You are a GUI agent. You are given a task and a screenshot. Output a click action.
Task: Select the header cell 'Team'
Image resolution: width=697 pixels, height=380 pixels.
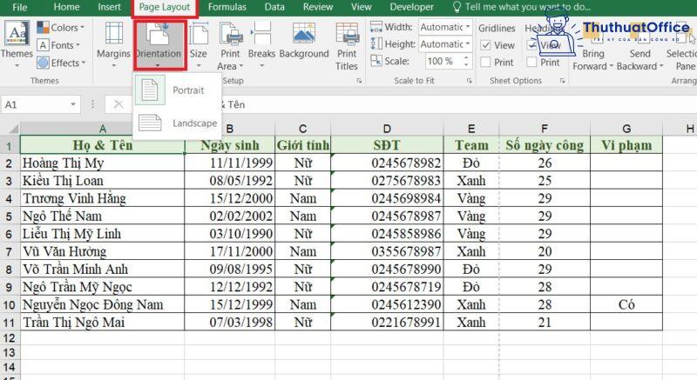[x=471, y=145]
